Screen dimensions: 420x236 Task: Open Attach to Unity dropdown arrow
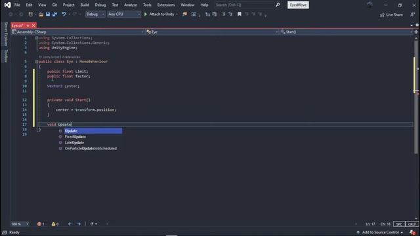(x=177, y=14)
